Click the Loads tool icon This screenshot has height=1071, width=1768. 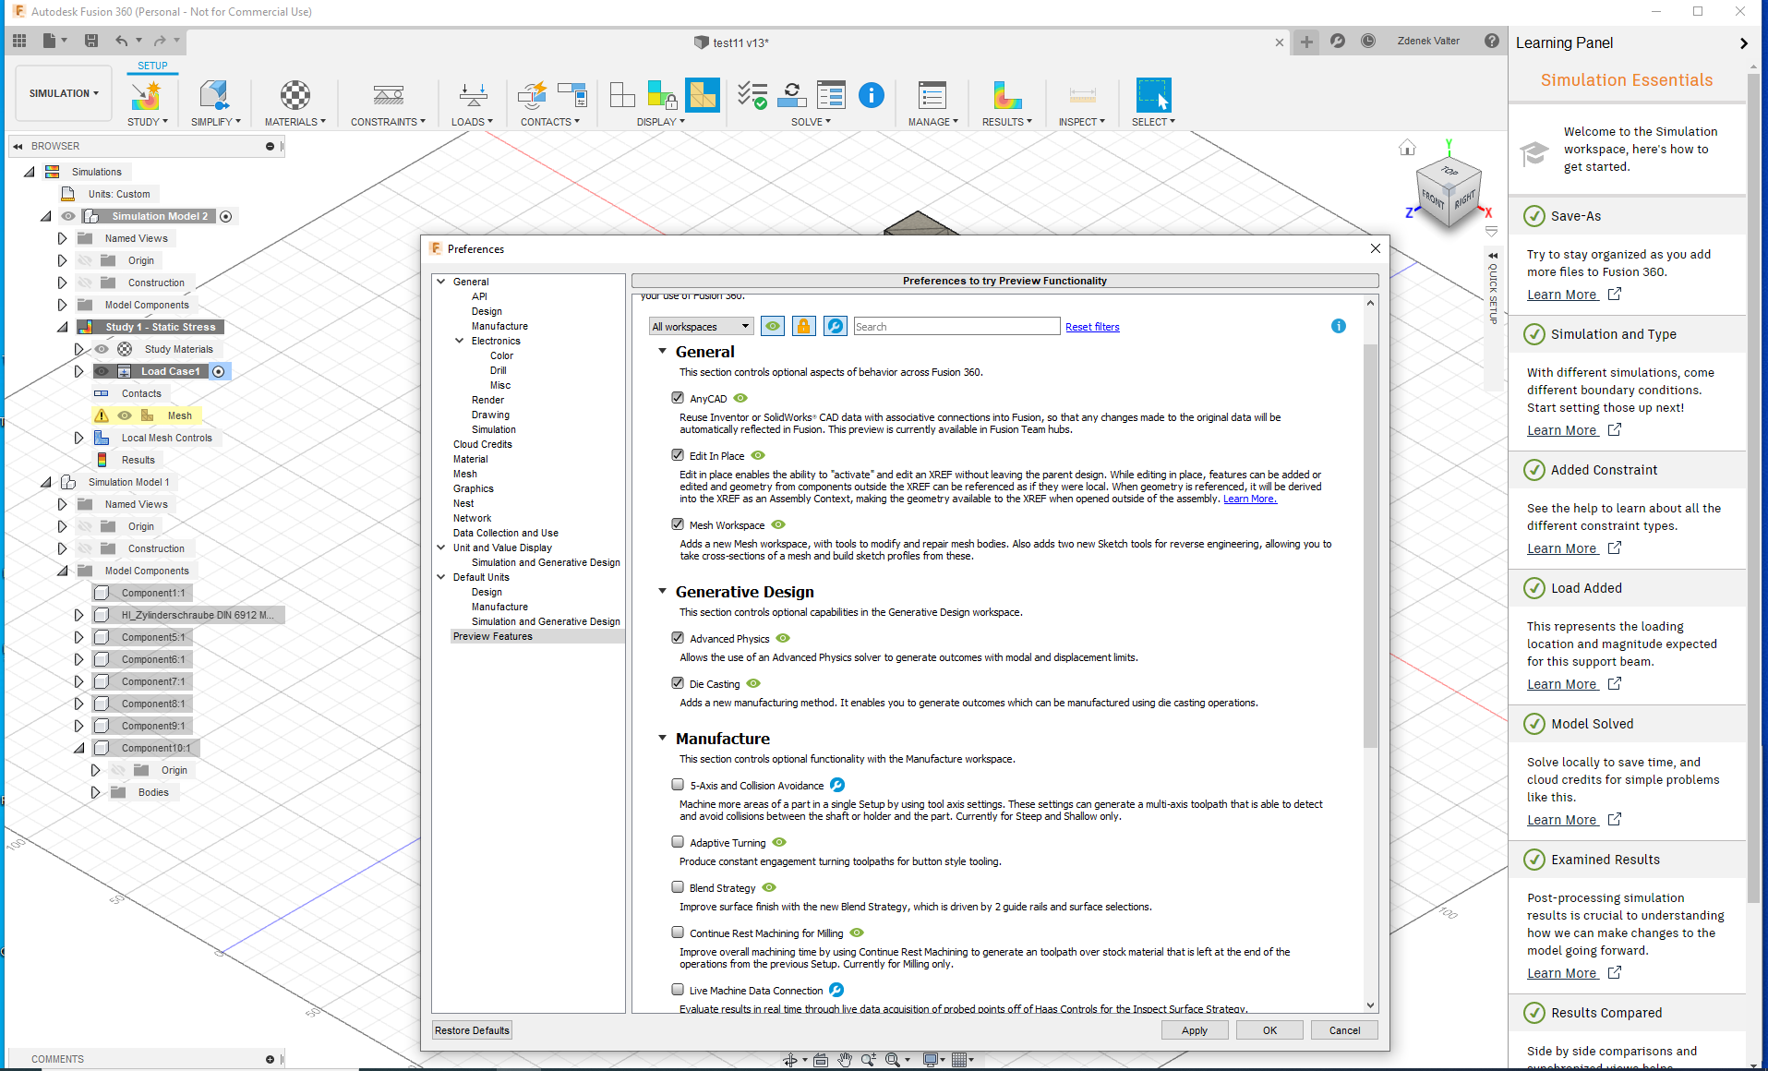pos(473,96)
